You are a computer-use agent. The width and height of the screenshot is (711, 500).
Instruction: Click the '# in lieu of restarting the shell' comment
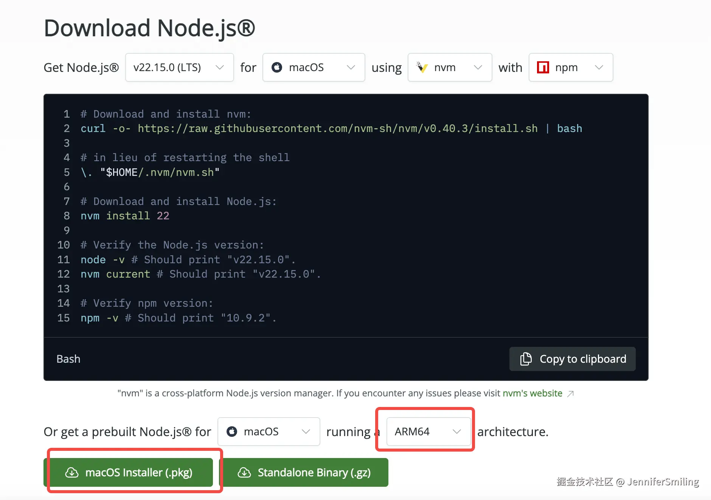pos(185,158)
